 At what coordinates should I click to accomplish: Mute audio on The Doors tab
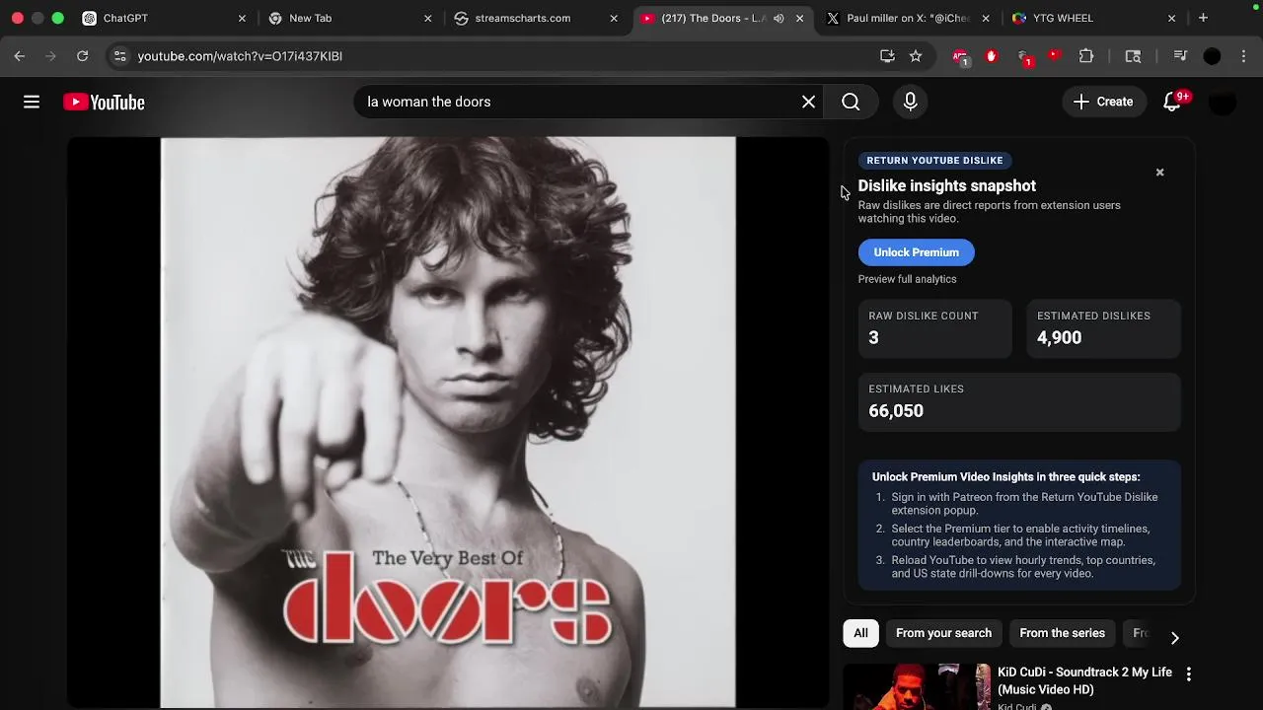[779, 18]
